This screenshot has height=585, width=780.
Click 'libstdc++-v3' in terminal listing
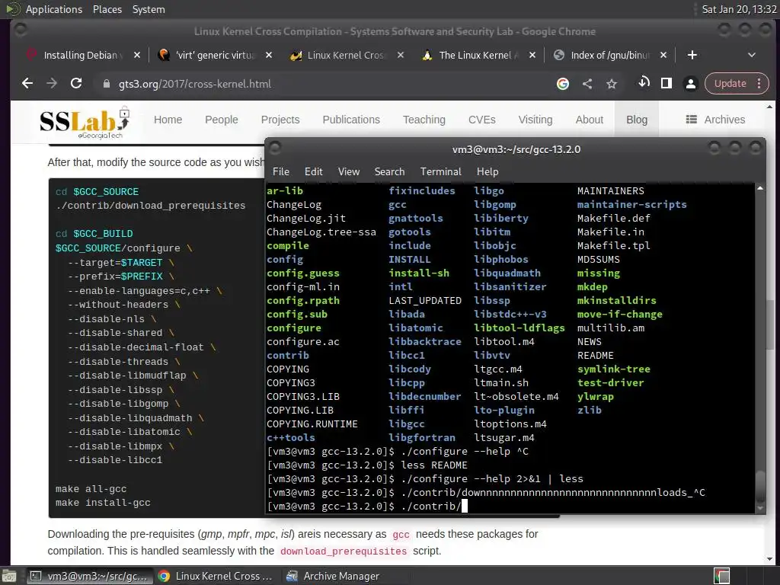tap(510, 314)
